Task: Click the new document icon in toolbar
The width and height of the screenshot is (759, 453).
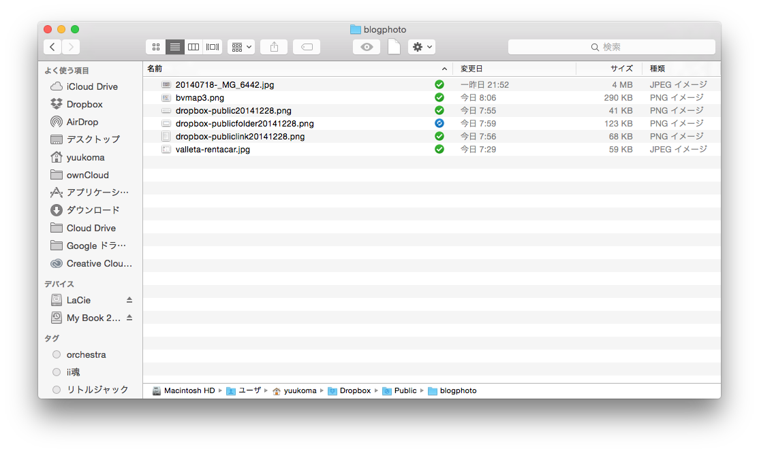Action: [394, 47]
